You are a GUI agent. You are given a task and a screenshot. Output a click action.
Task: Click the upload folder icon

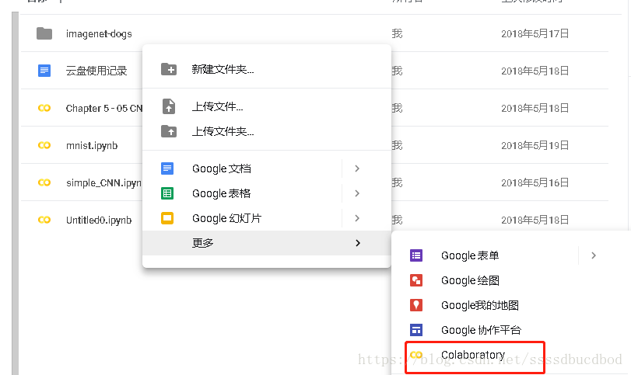point(169,131)
